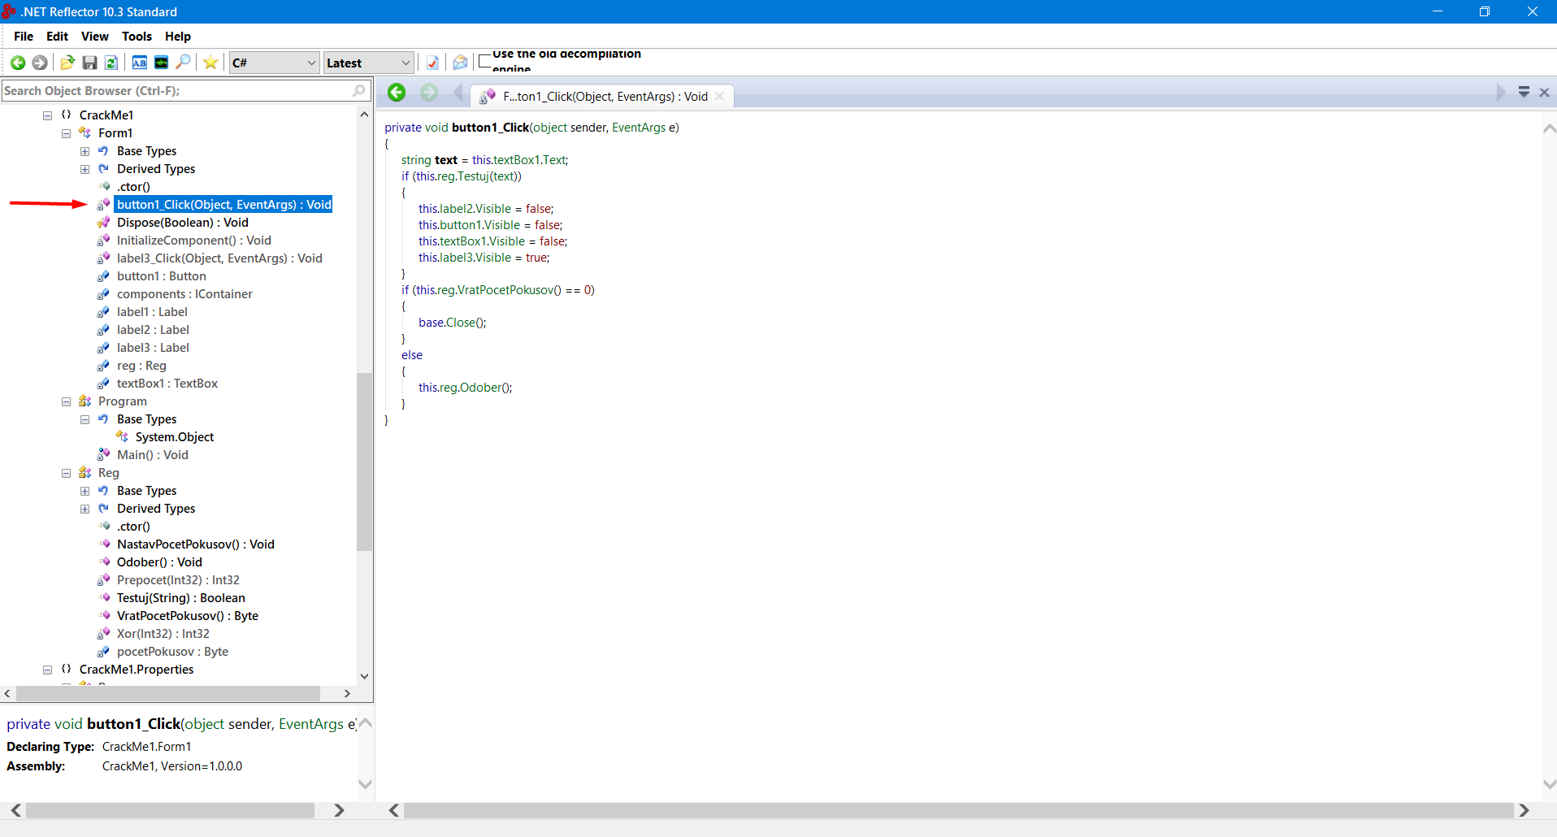Open the Help menu
The width and height of the screenshot is (1557, 837).
178,37
